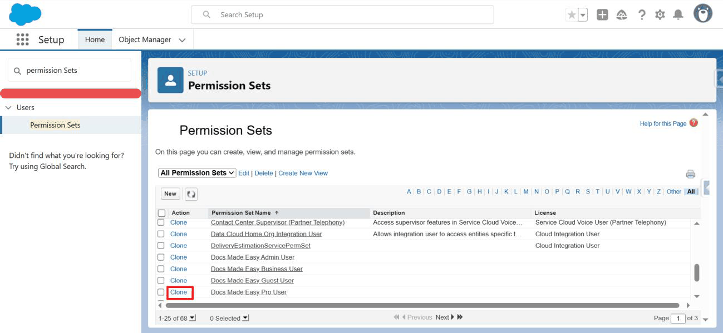723x333 pixels.
Task: Clone Docs Made Easy Pro User
Action: pos(179,292)
